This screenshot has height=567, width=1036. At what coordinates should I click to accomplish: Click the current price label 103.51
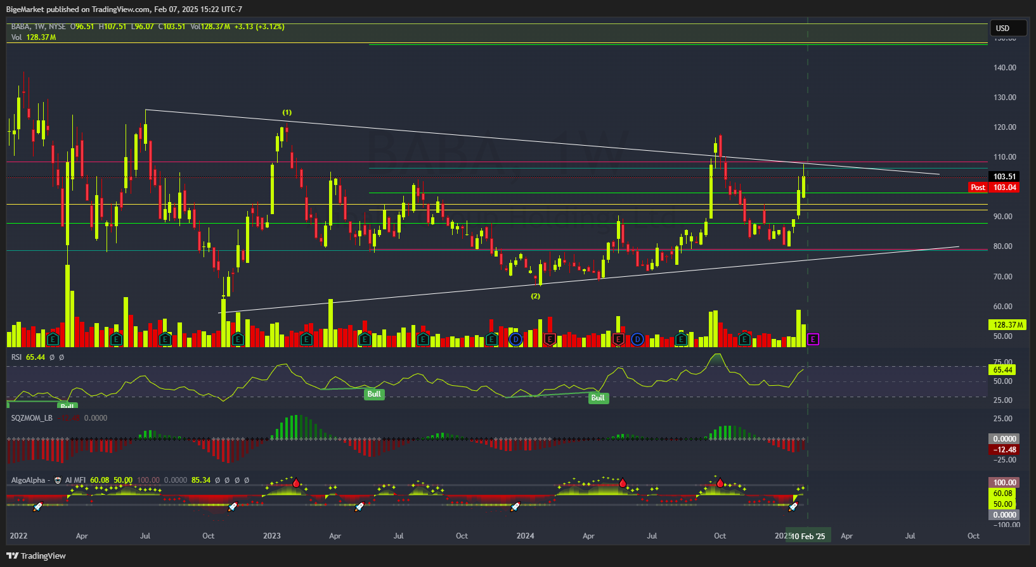pyautogui.click(x=1004, y=177)
